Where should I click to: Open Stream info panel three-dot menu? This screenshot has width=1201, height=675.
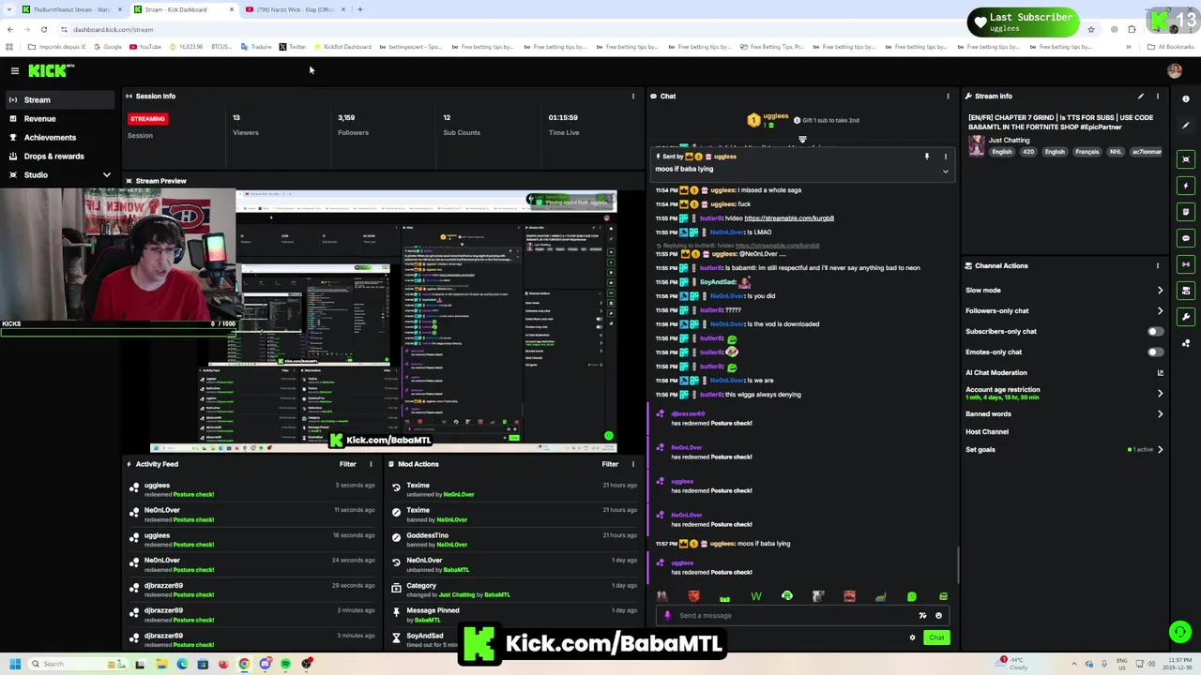[x=1157, y=96]
